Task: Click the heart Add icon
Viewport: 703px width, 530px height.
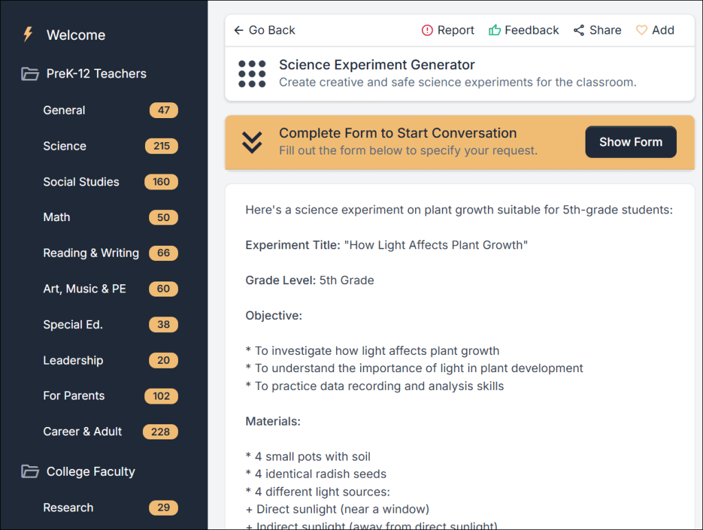Action: pos(642,30)
